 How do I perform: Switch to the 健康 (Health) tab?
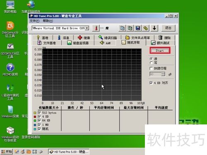(x=84, y=38)
